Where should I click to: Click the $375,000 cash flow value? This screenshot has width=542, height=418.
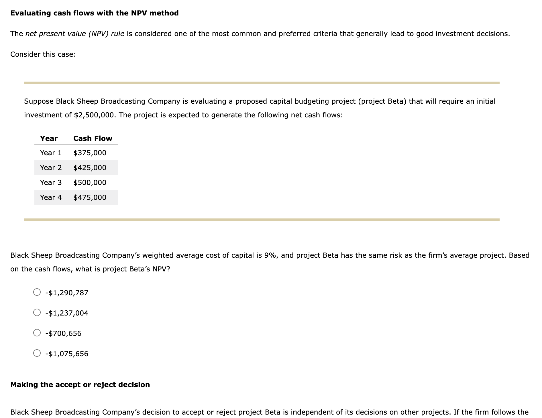[x=89, y=153]
